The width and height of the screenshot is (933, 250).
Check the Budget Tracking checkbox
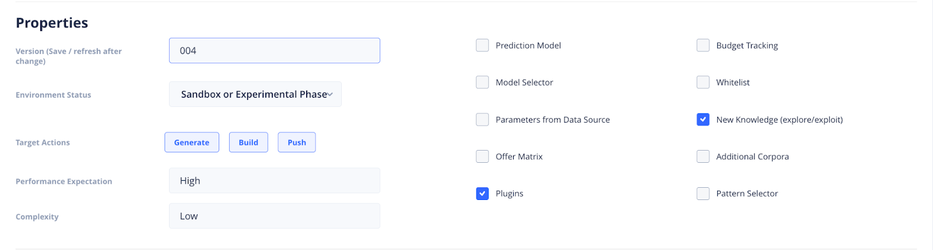pos(703,45)
